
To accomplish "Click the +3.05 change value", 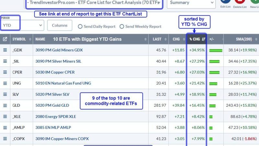I will pos(180,139).
